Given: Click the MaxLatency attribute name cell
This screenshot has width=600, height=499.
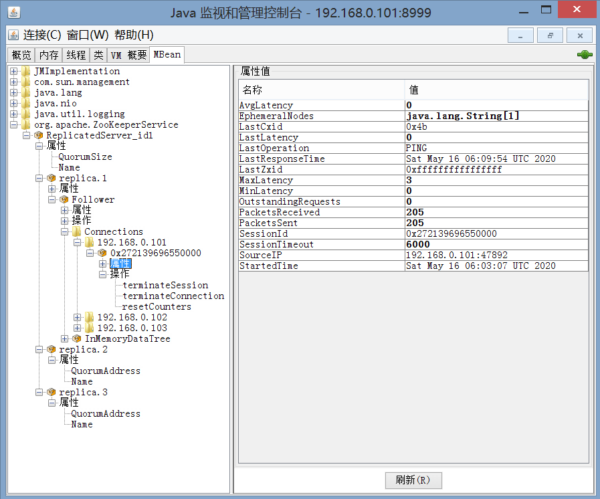Looking at the screenshot, I should [x=322, y=180].
